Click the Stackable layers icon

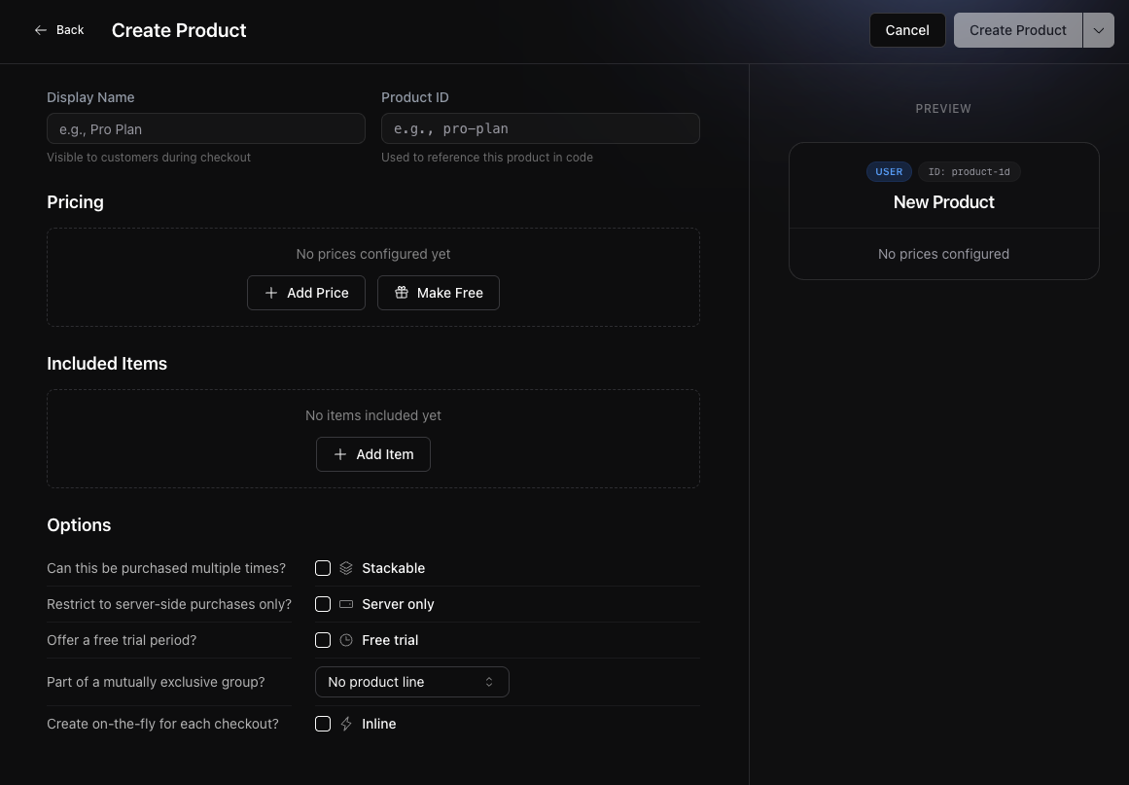click(346, 568)
